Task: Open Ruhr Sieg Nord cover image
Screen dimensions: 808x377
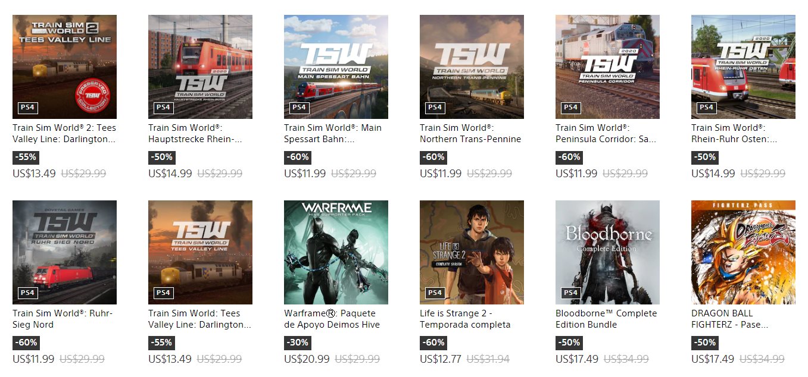Action: [x=64, y=253]
